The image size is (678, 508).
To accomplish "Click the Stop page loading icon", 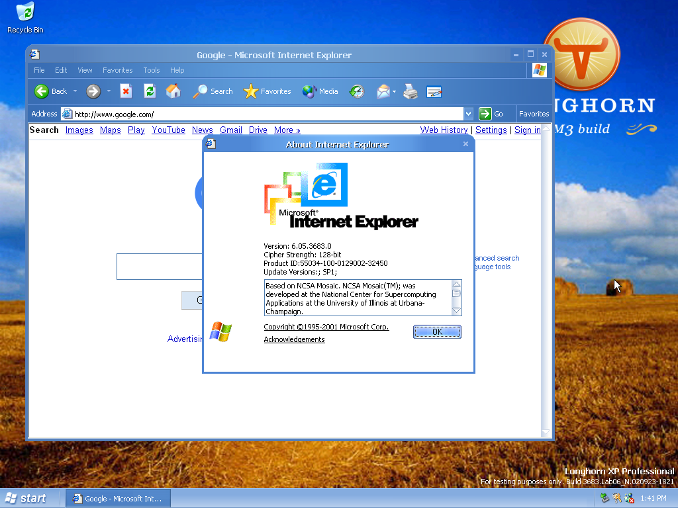I will [x=126, y=91].
